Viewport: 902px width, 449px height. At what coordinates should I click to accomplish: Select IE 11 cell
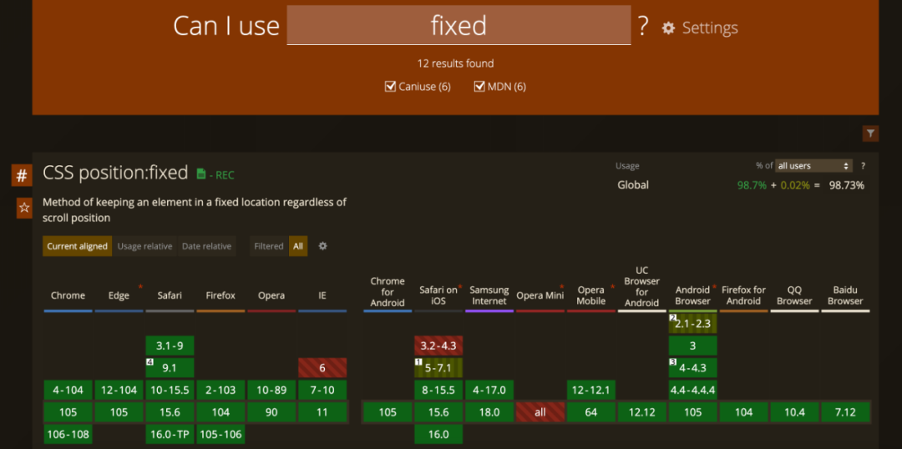coord(322,412)
